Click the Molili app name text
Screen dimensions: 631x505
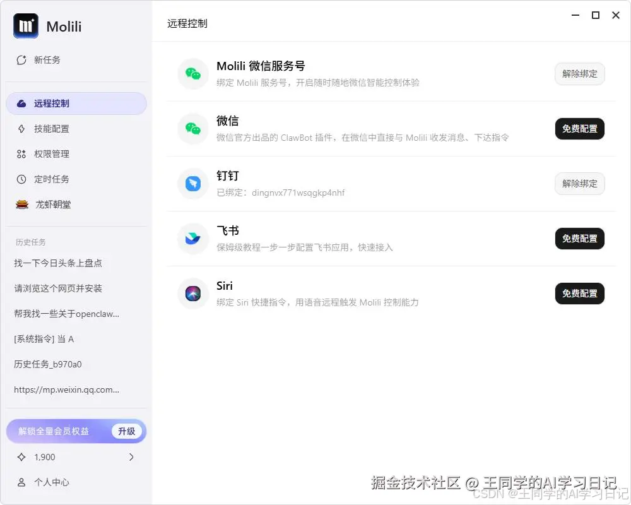tap(64, 27)
